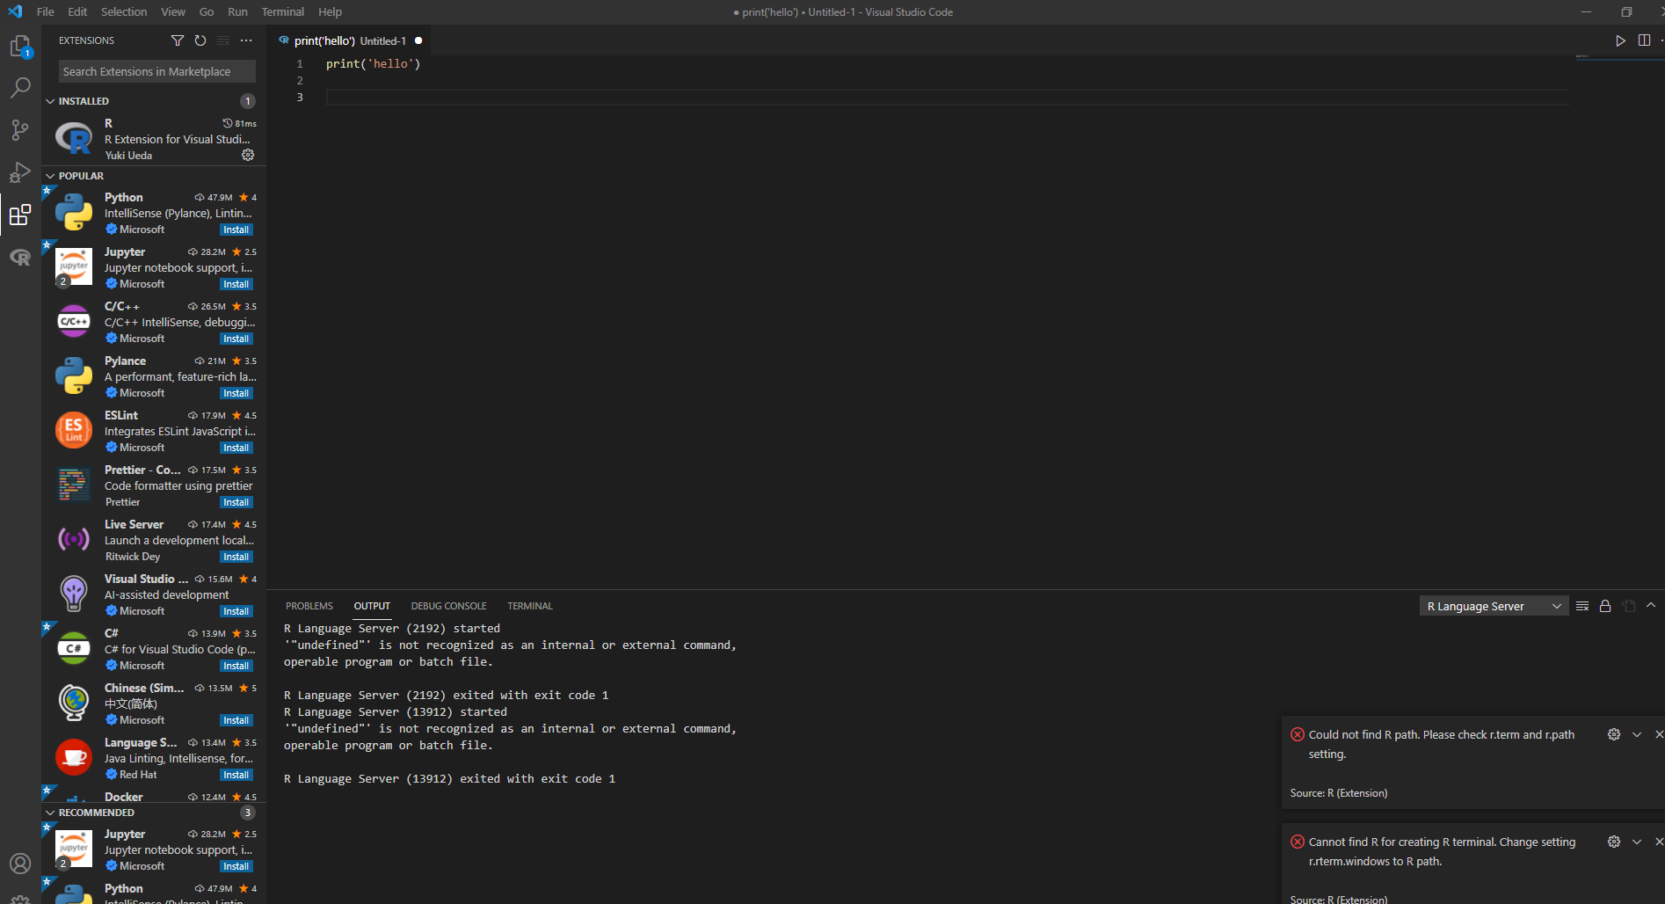The width and height of the screenshot is (1665, 904).
Task: Clear extensions search results icon
Action: (x=223, y=40)
